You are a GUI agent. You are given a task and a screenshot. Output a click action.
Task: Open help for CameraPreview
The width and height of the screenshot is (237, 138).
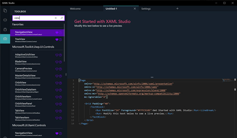(60, 69)
